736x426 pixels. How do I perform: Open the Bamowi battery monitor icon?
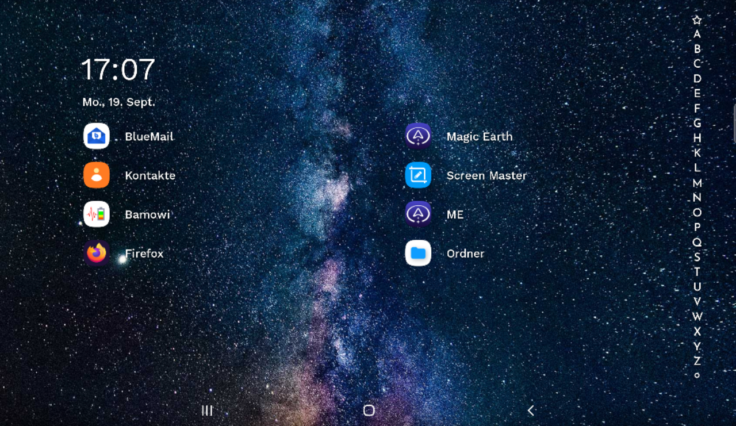tap(97, 214)
